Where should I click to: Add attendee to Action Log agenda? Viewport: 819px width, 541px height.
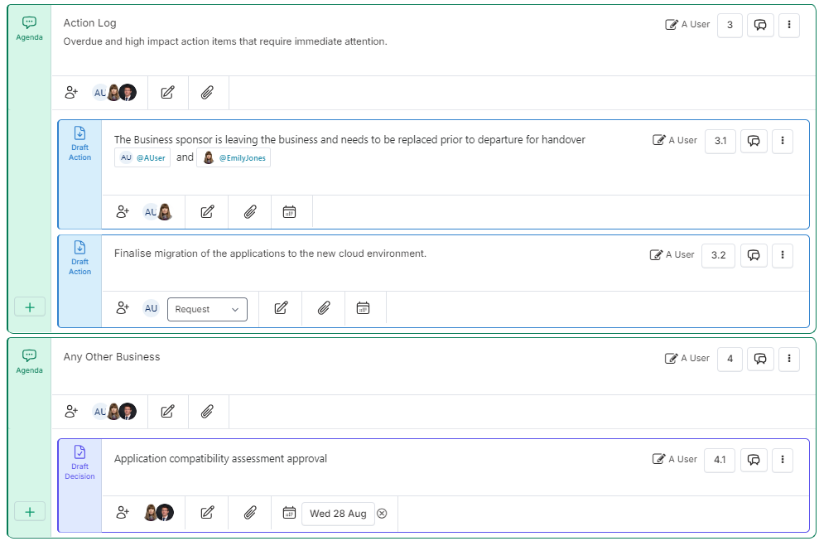[x=71, y=93]
